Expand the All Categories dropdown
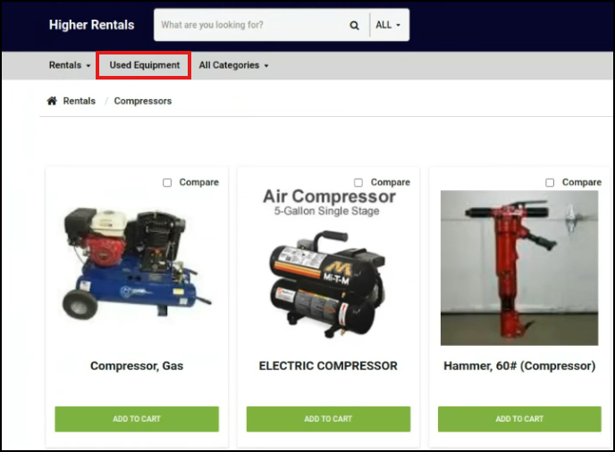Screen dimensions: 615x452 pyautogui.click(x=233, y=65)
